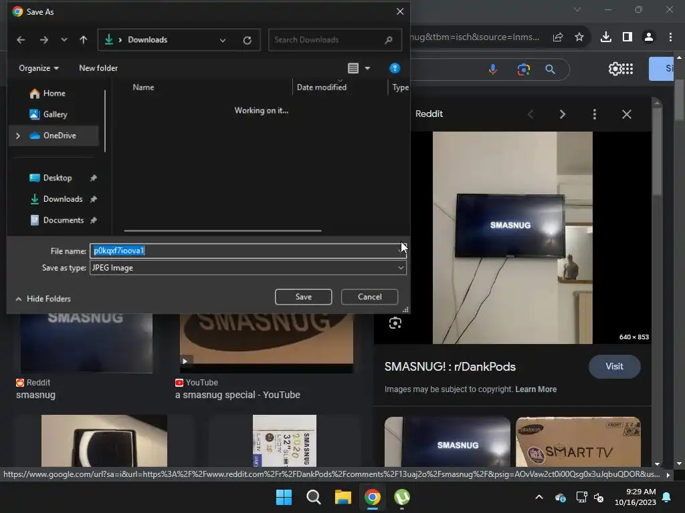Visit the SMASNUG Reddit page
The width and height of the screenshot is (685, 513).
(x=615, y=367)
